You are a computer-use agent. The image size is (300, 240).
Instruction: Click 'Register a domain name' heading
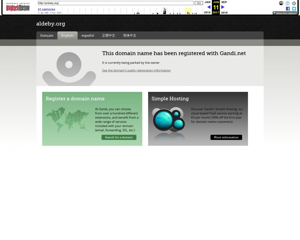click(75, 99)
